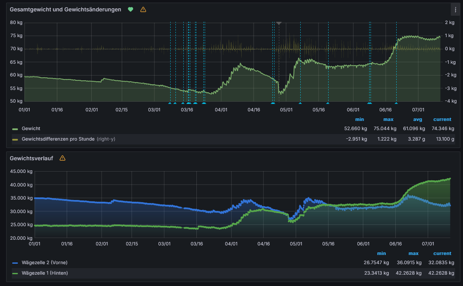Click the cyan annotation marker near 06/16
The width and height of the screenshot is (463, 286).
(396, 103)
